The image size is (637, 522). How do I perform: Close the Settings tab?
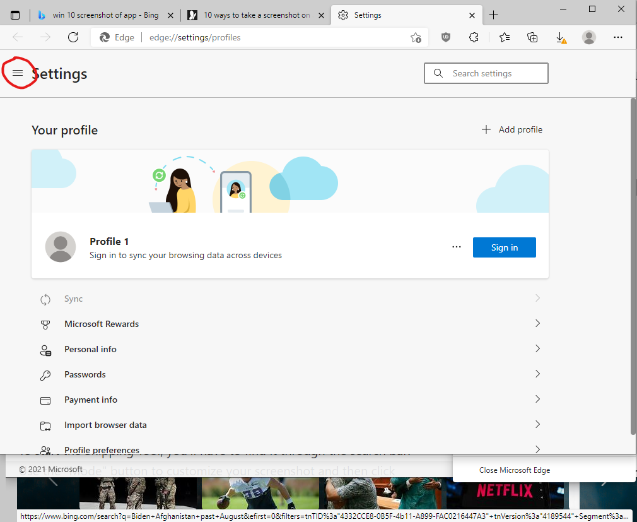click(472, 15)
